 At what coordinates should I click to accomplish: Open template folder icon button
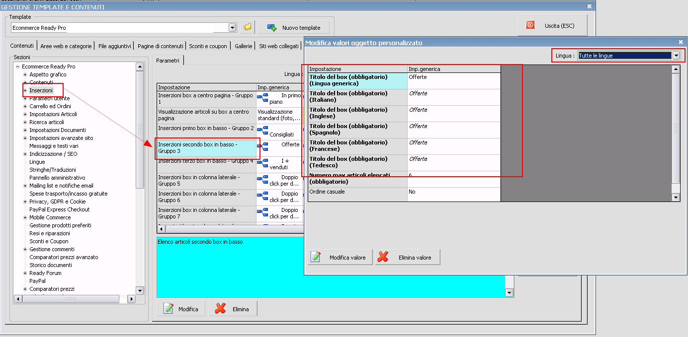[x=248, y=27]
